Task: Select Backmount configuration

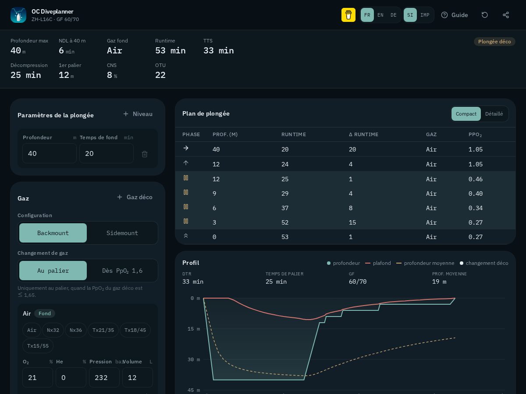Action: coord(53,233)
